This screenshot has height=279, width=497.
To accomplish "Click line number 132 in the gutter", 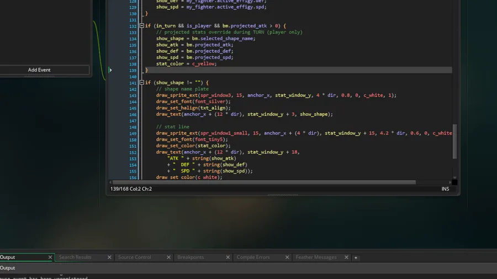I will click(133, 26).
